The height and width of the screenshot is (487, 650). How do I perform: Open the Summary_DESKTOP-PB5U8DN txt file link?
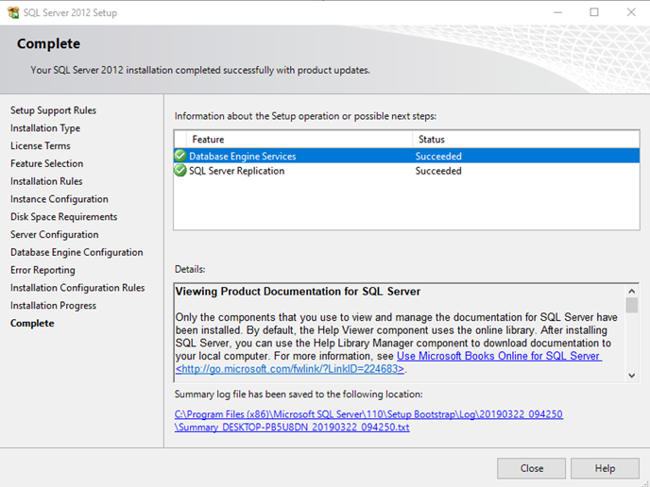[292, 427]
